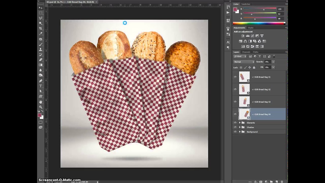Select the Spot Healing Brush tool
This screenshot has height=183, width=325.
pos(41,39)
